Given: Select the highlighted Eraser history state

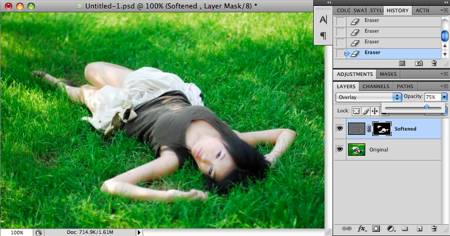Looking at the screenshot, I should pyautogui.click(x=387, y=54).
